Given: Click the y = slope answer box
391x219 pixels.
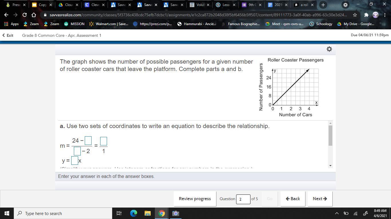Looking at the screenshot, I should (75, 161).
